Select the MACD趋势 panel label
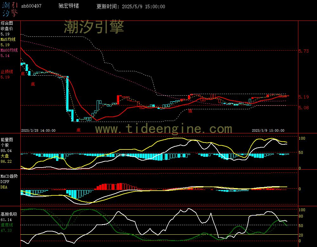317x247 pixels. click(x=9, y=176)
